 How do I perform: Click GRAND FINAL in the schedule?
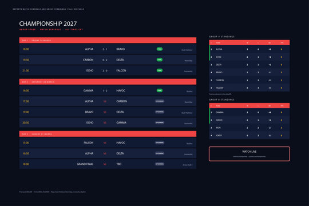click(85, 164)
